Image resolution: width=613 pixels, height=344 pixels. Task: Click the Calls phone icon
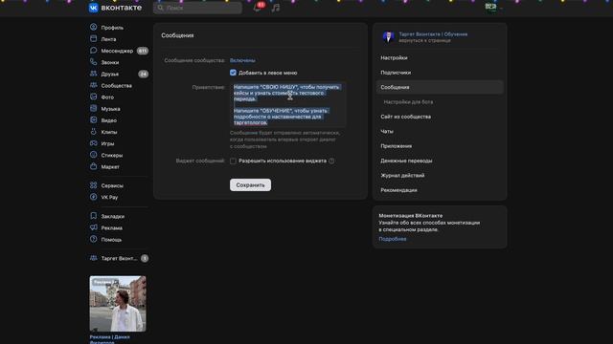pyautogui.click(x=94, y=62)
